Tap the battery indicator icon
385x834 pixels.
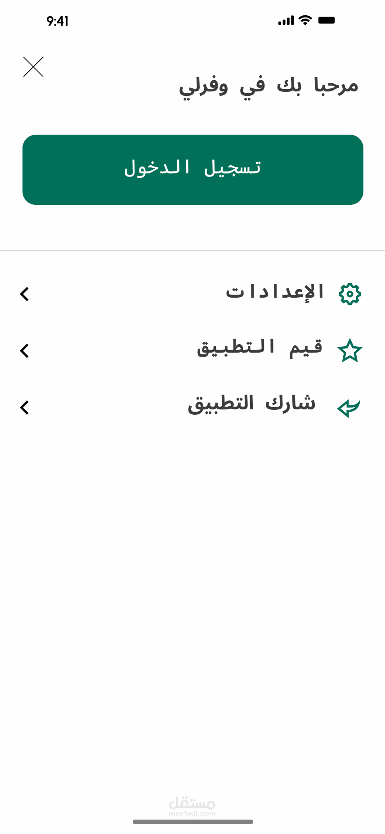click(327, 20)
